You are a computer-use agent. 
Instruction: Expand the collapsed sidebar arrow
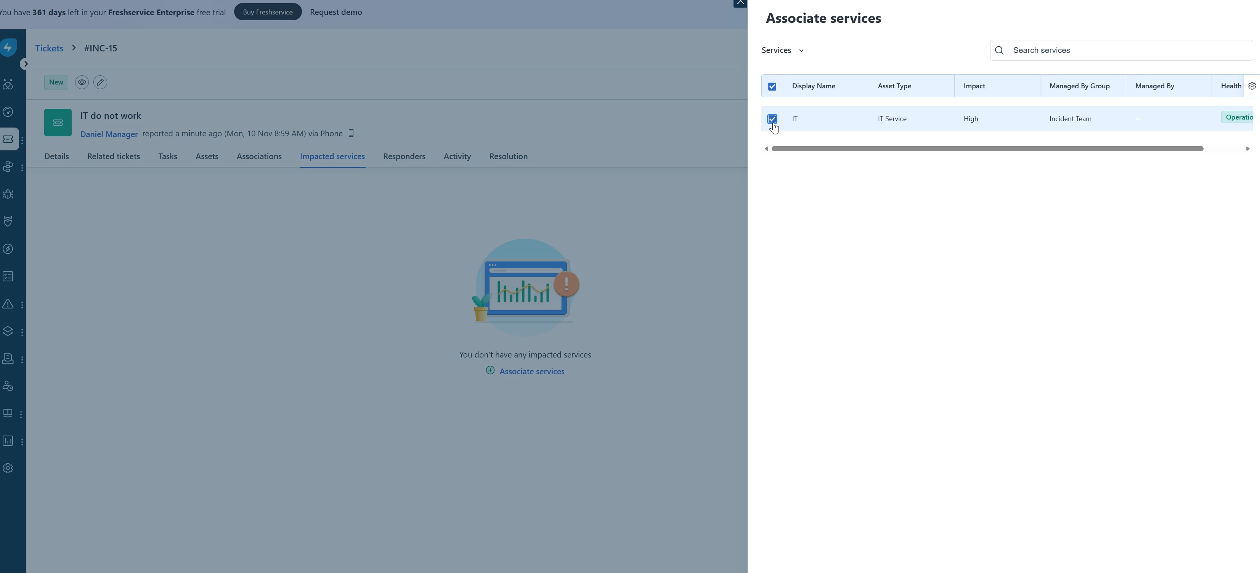point(26,64)
